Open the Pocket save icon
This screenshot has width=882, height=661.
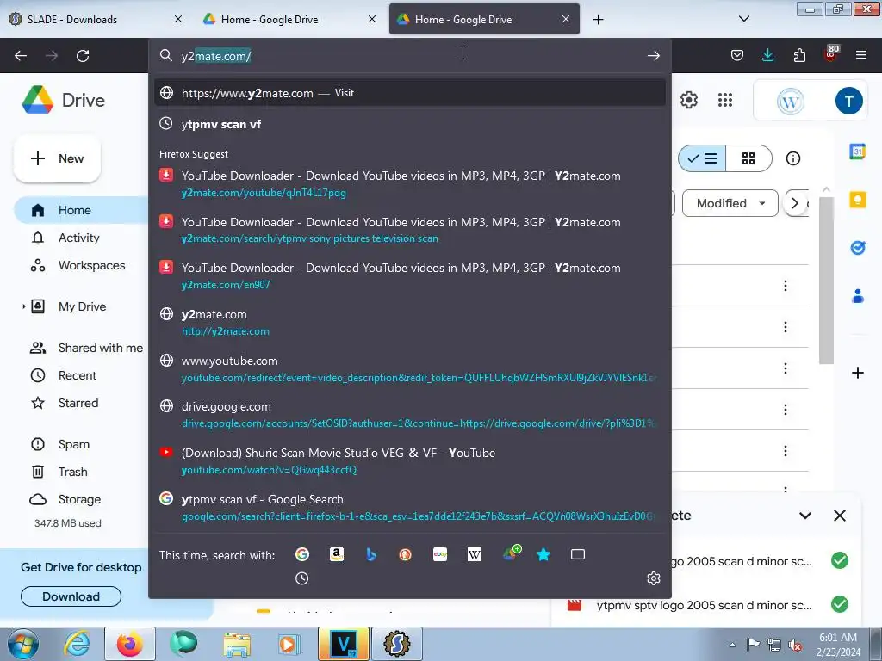(x=737, y=55)
